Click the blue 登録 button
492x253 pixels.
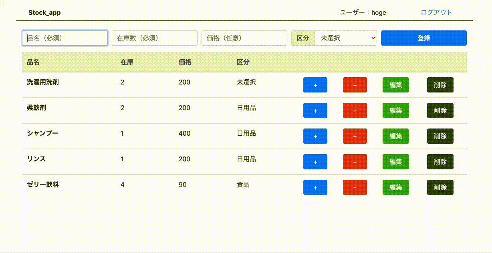423,38
